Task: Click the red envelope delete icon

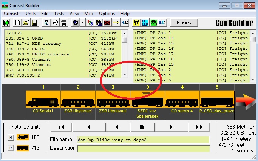Action: 107,23
